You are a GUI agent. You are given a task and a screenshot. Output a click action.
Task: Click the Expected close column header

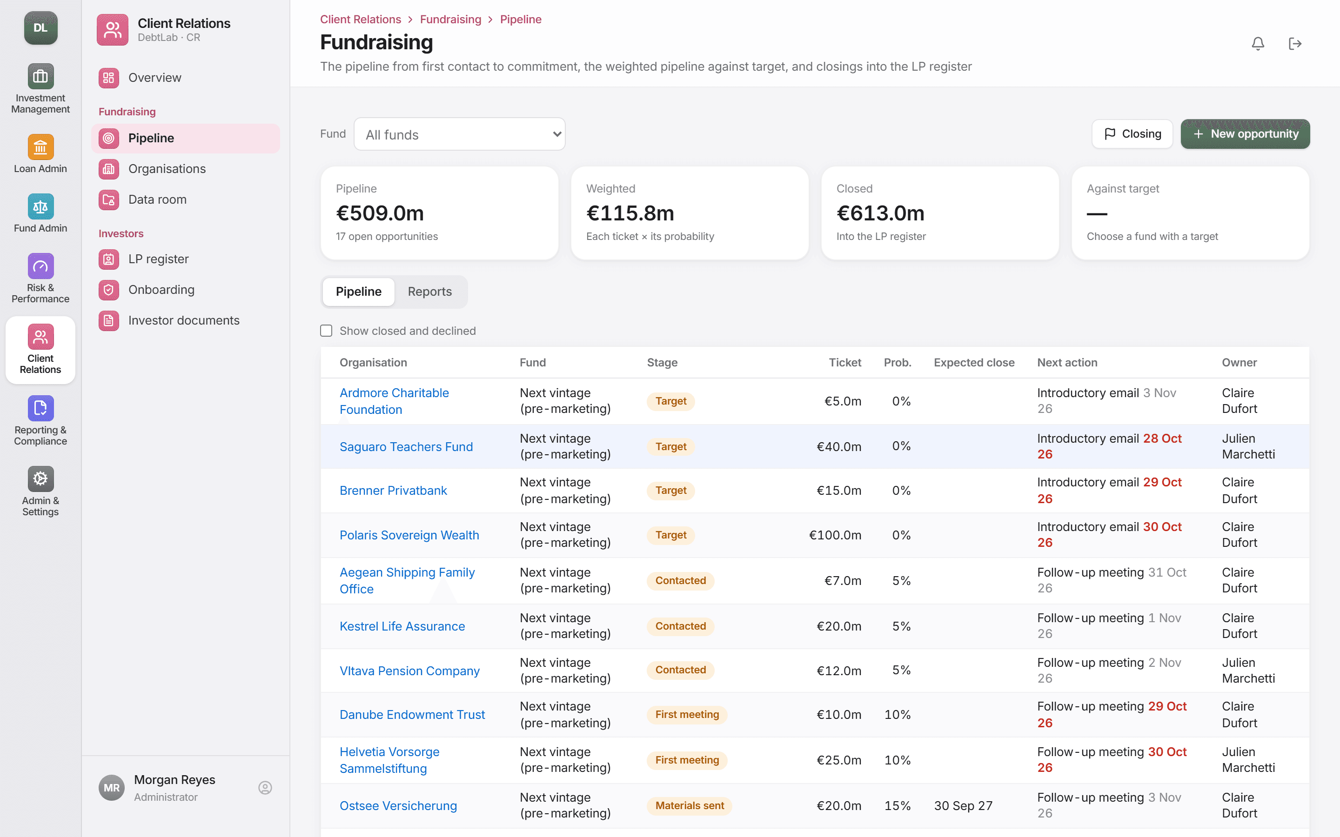click(x=974, y=363)
